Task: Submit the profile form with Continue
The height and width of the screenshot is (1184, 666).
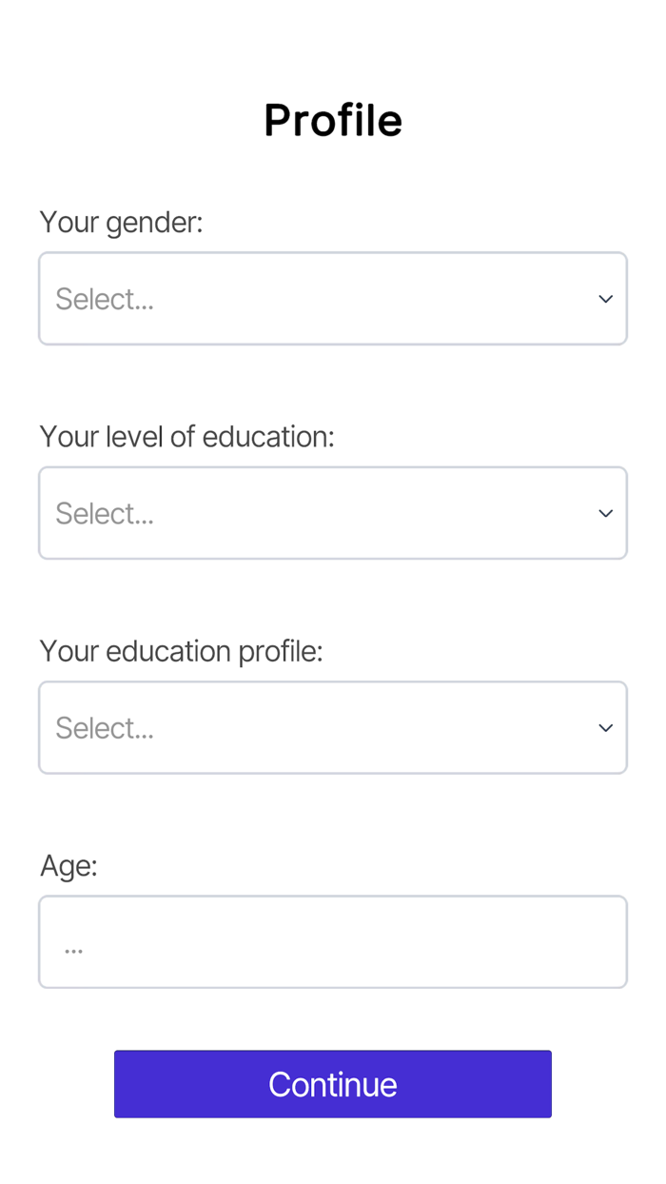Action: pyautogui.click(x=333, y=1084)
